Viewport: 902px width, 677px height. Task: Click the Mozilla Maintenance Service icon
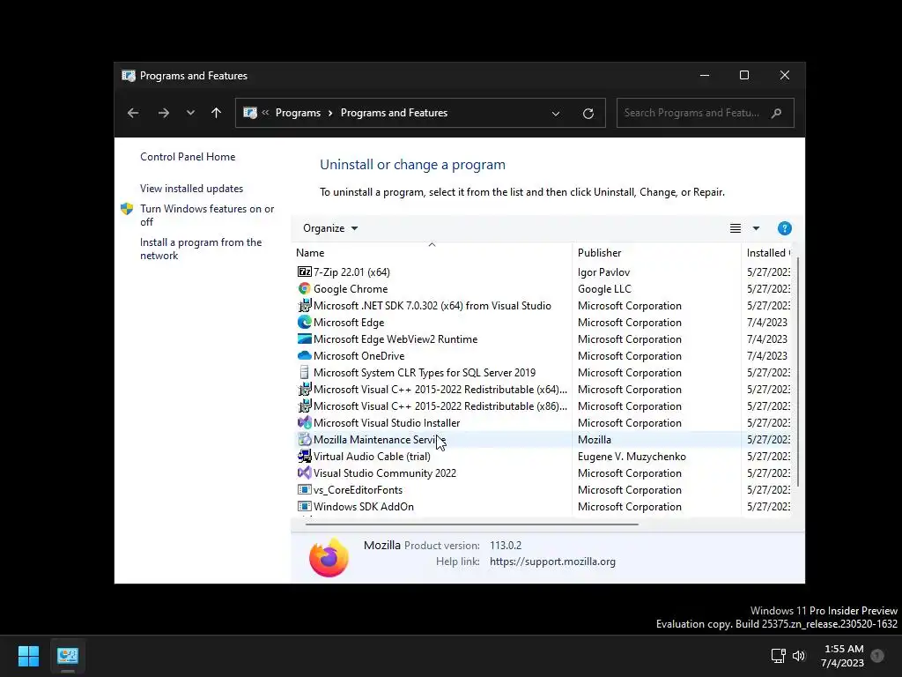click(304, 439)
